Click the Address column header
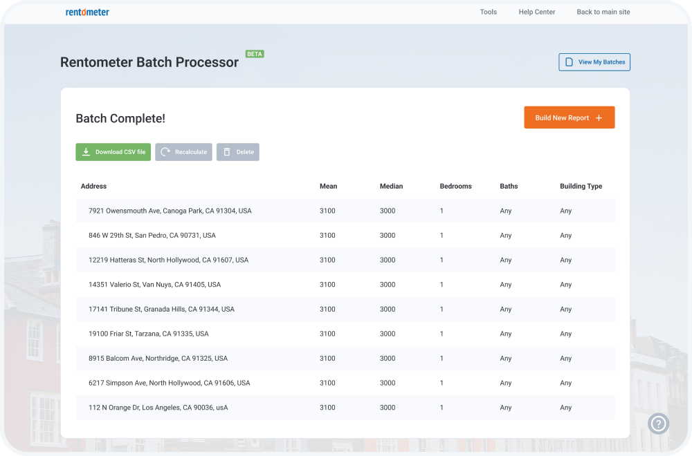692x456 pixels. coord(93,187)
